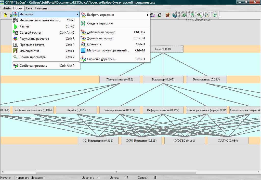Image resolution: width=261 pixels, height=180 pixels.
Task: Click the Изменен status bar text
Action: click(x=6, y=178)
